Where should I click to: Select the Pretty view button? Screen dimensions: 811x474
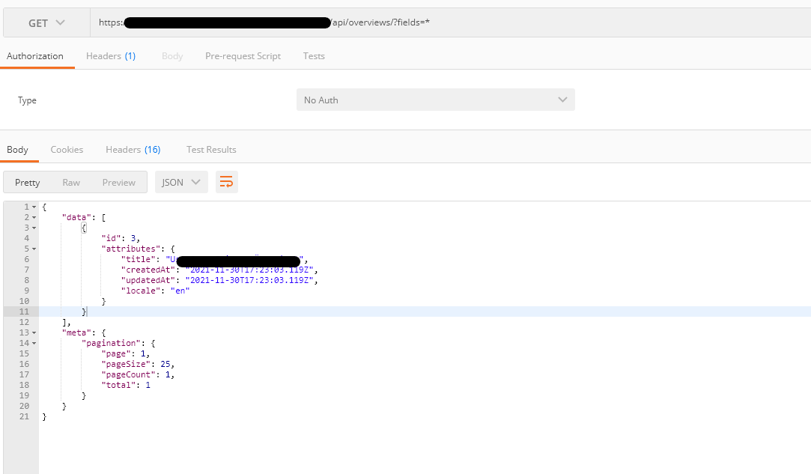coord(28,182)
